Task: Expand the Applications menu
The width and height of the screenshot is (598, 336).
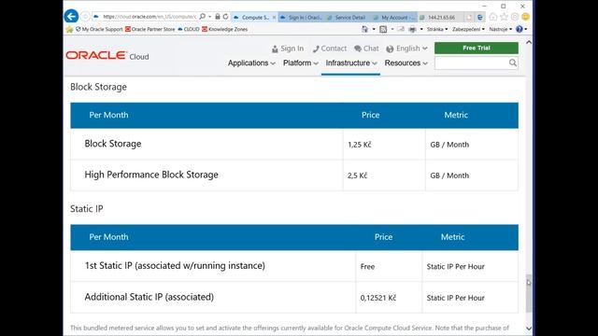Action: tap(251, 63)
